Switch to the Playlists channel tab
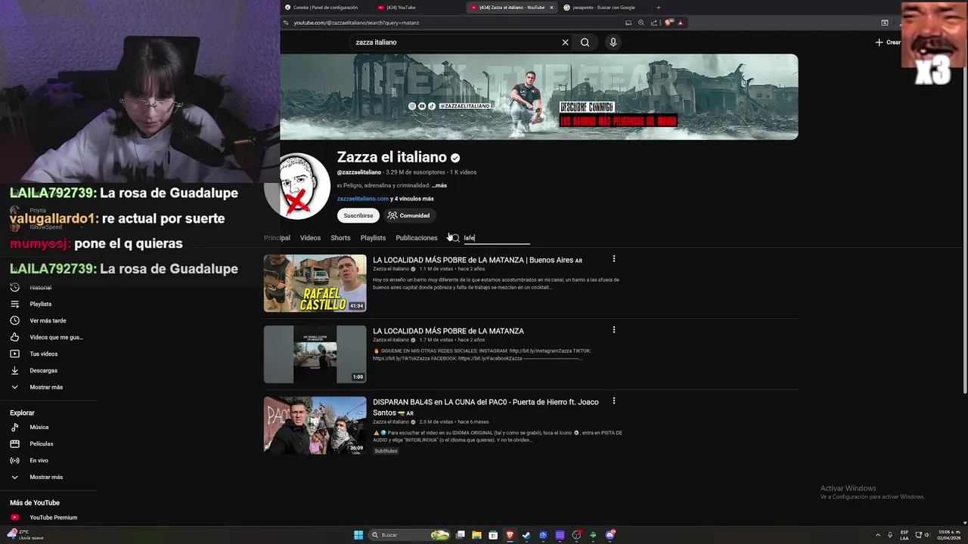Image resolution: width=968 pixels, height=544 pixels. (373, 238)
